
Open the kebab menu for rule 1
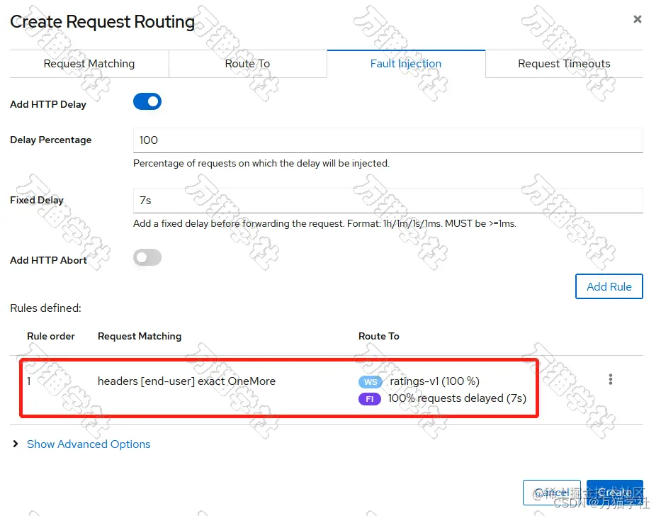610,379
